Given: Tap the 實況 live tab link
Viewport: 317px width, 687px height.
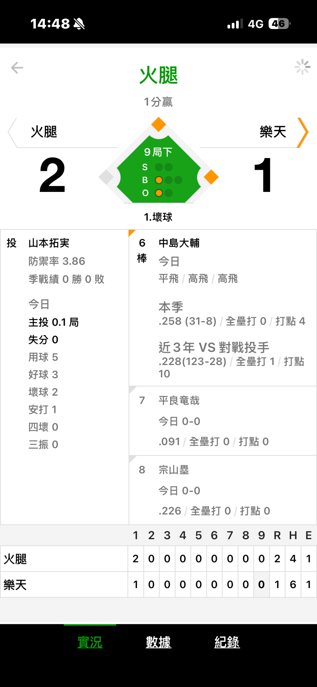Looking at the screenshot, I should 90,642.
